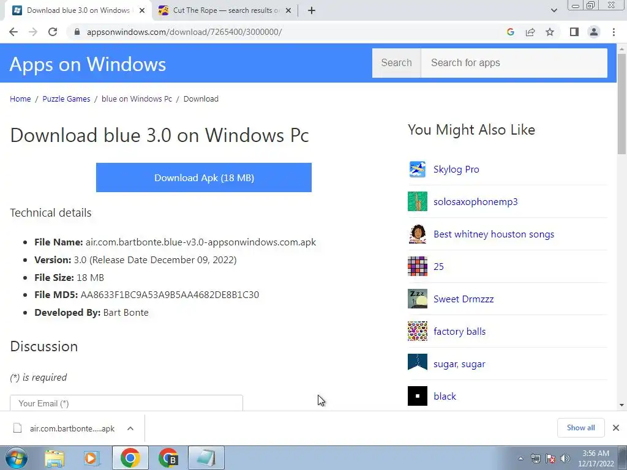Open the Puzzle Games breadcrumb
627x470 pixels.
66,99
